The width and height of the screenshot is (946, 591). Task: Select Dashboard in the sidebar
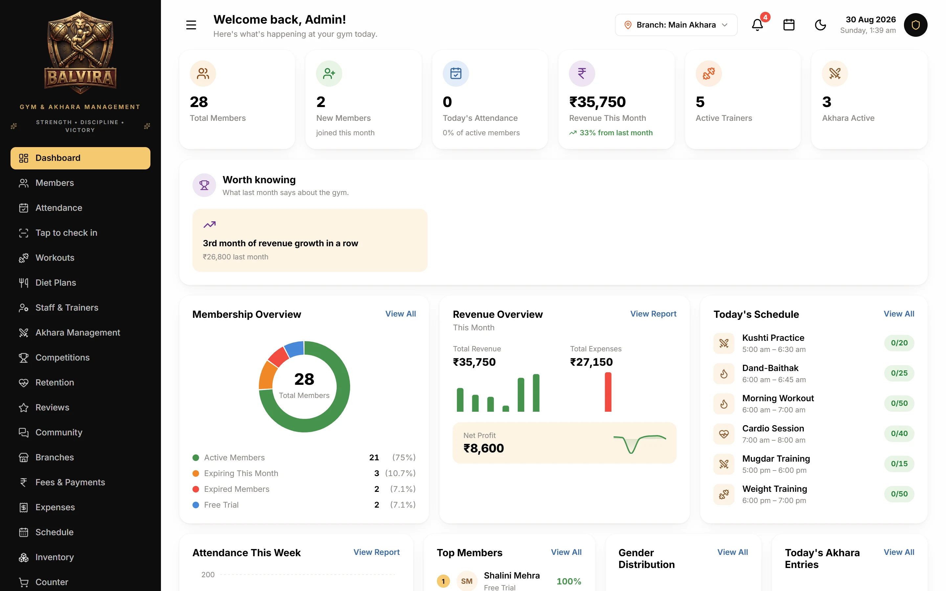pos(80,158)
